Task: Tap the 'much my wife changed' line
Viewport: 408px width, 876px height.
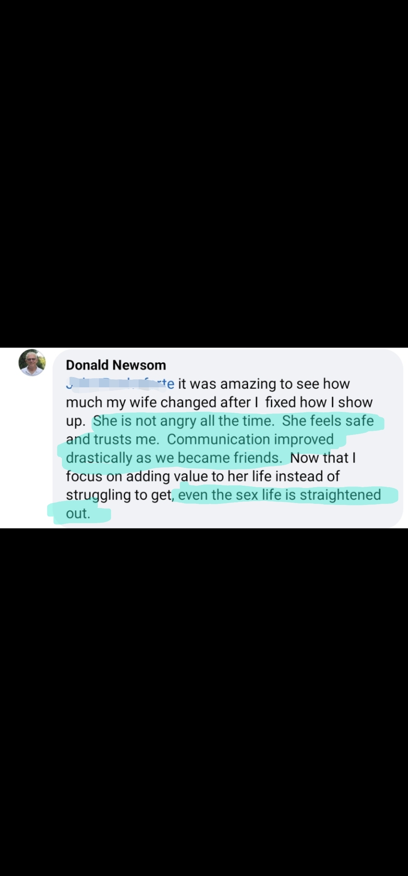Action: pyautogui.click(x=139, y=402)
